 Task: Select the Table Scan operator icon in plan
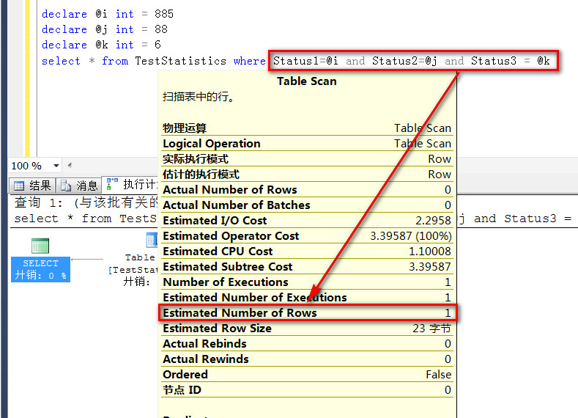152,240
